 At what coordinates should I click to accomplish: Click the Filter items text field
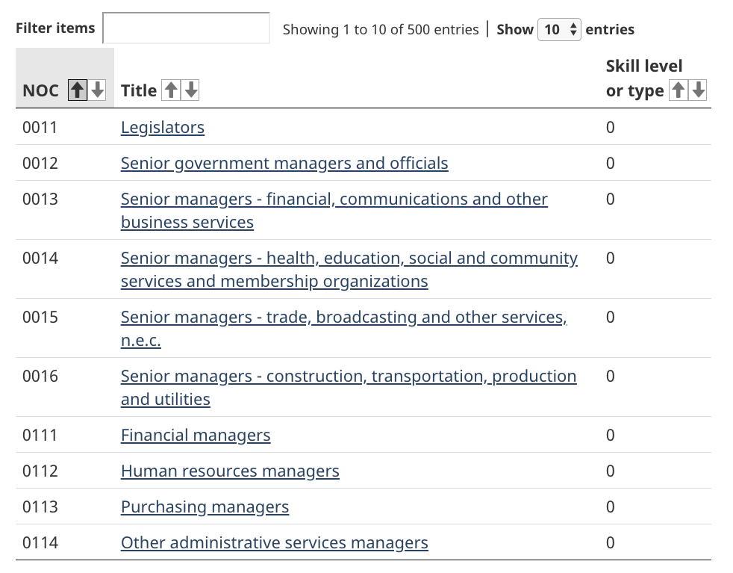[186, 28]
